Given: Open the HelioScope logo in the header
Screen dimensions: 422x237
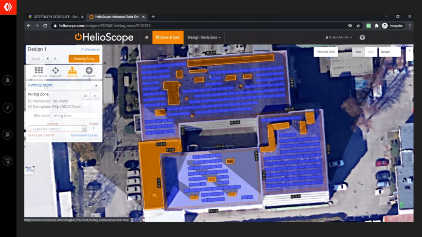Looking at the screenshot, I should 104,37.
